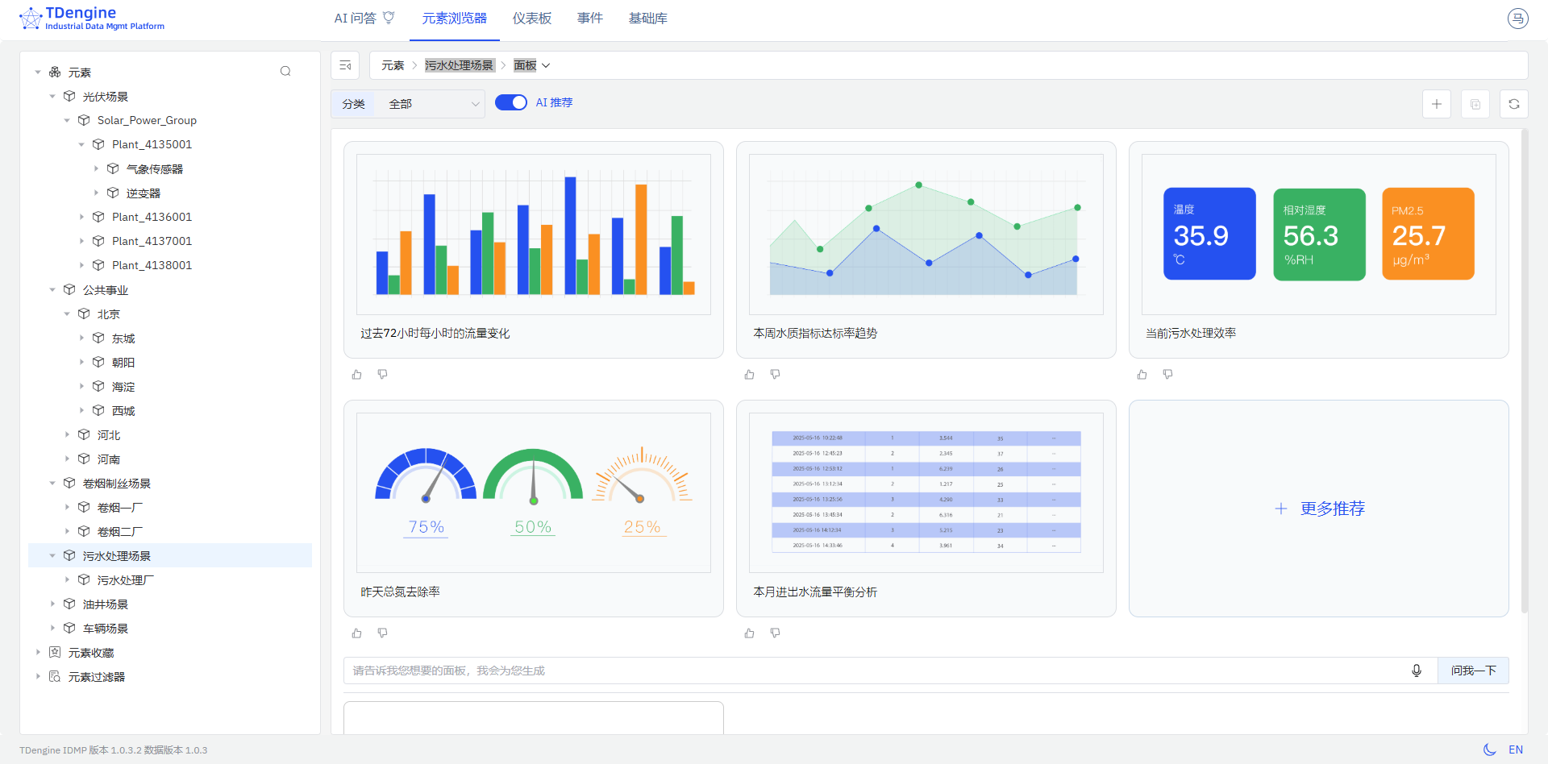Like the 昨天总氮去除率 panel
Screen dimensions: 1548x764
tap(357, 633)
